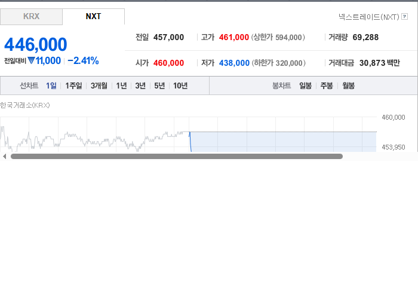Click the 저가 value 438,000
This screenshot has height=293, width=418.
click(234, 63)
